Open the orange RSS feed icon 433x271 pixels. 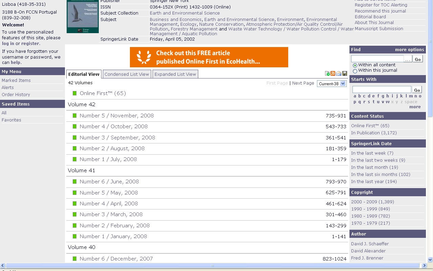pos(333,73)
